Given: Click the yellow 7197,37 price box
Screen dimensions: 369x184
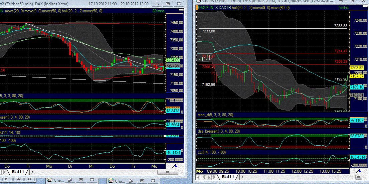Looking at the screenshot, I should point(357,76).
